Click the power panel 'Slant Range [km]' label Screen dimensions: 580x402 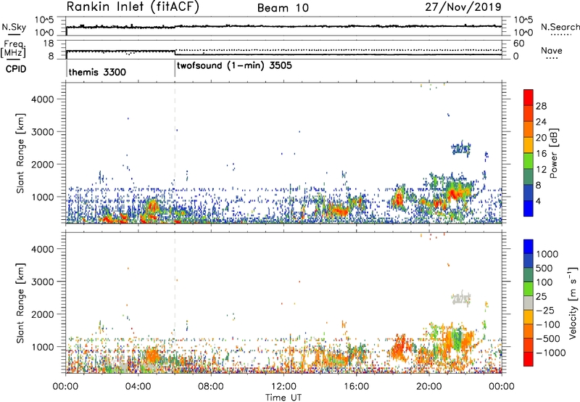pyautogui.click(x=20, y=153)
